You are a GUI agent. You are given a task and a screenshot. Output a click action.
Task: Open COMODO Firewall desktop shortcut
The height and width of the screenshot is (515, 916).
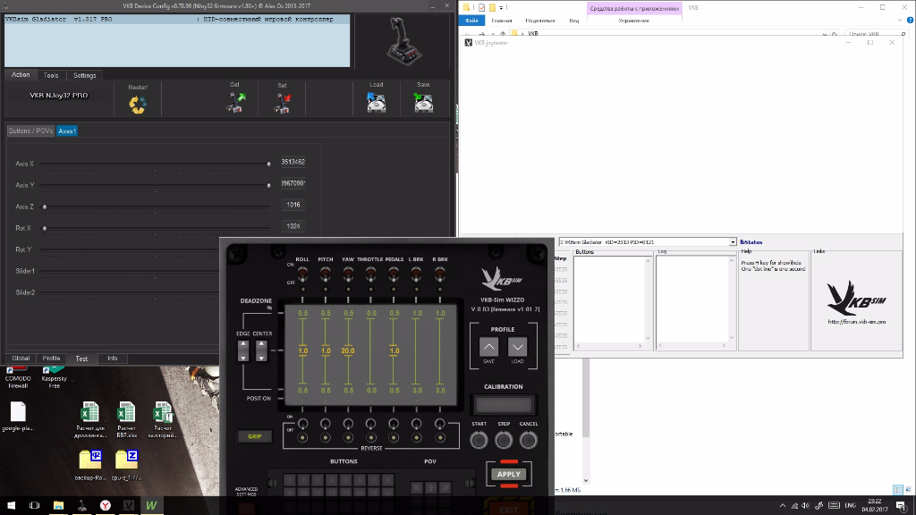coord(18,378)
